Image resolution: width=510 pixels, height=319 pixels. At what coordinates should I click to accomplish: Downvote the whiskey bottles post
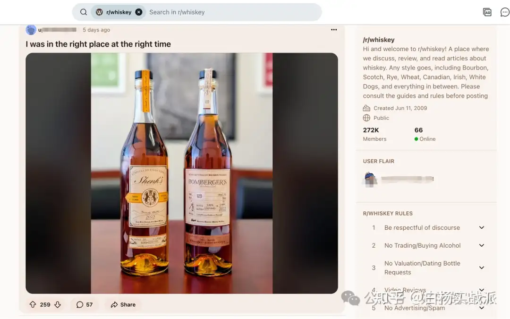(58, 304)
